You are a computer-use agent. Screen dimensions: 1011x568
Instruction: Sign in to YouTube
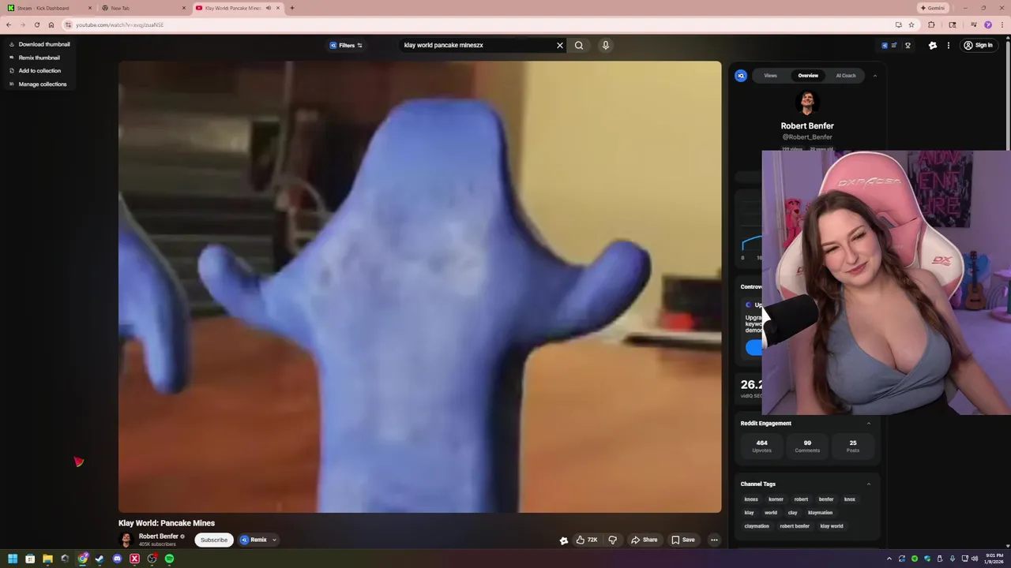pos(978,45)
